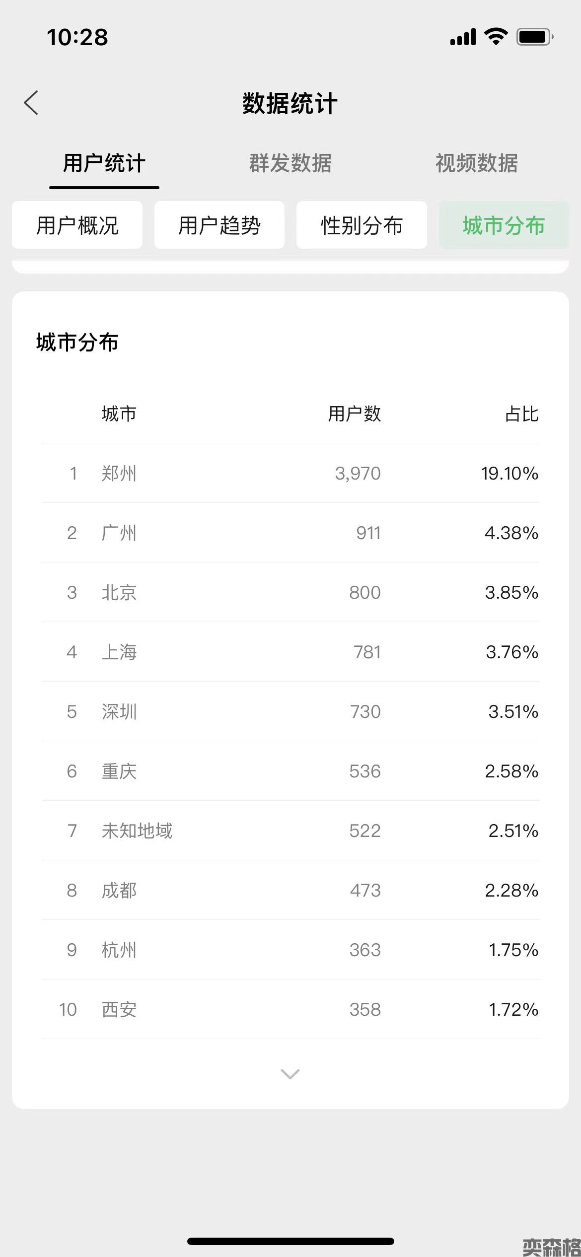Screen dimensions: 581x1257
Task: Tap the 用户数 column header
Action: [354, 414]
